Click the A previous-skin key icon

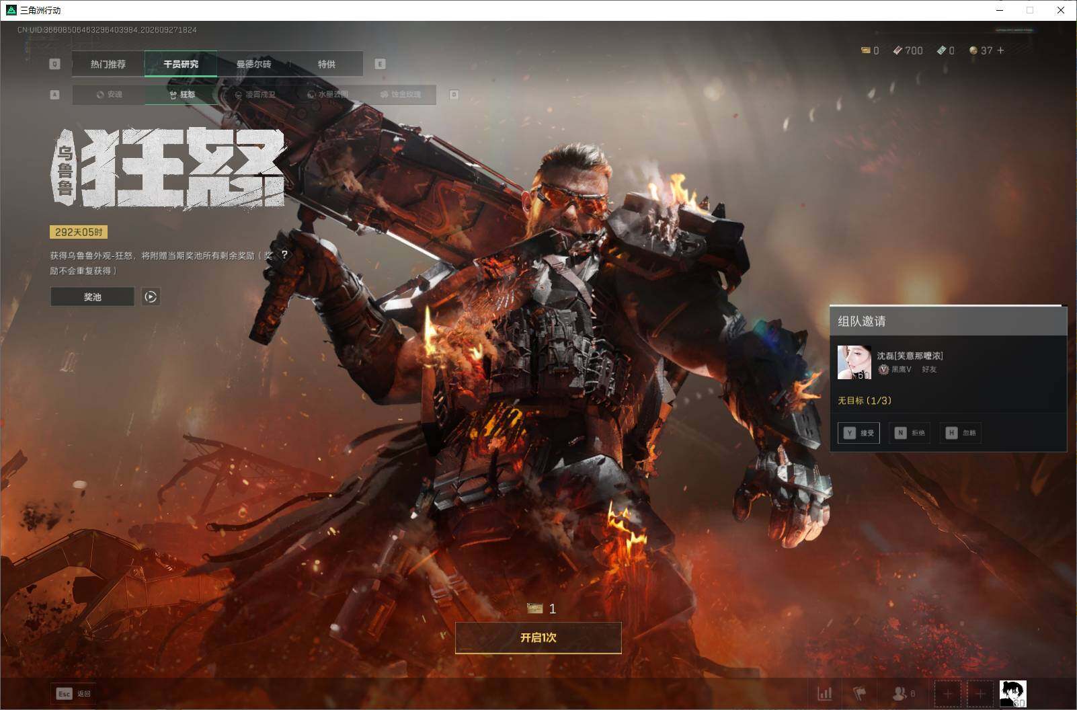coord(55,95)
